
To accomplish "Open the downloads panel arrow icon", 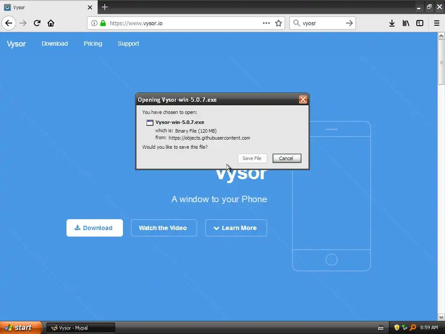I will pyautogui.click(x=392, y=23).
